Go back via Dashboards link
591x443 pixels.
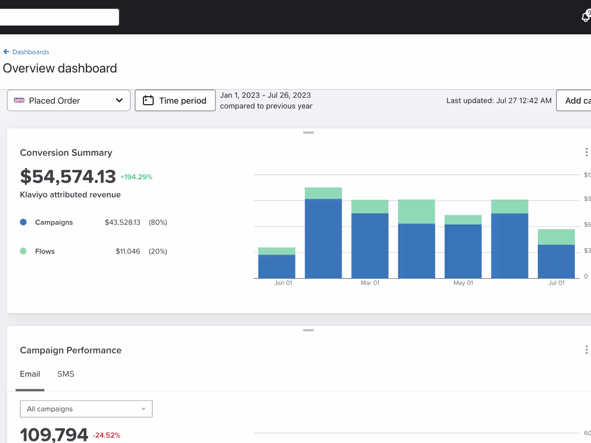[31, 52]
